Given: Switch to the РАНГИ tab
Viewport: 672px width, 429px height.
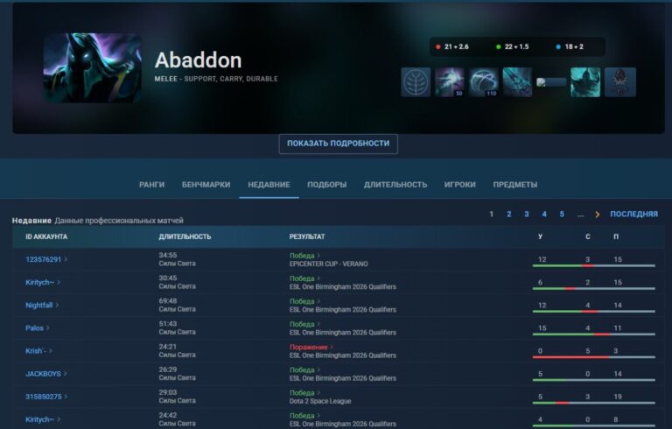Looking at the screenshot, I should pyautogui.click(x=151, y=185).
